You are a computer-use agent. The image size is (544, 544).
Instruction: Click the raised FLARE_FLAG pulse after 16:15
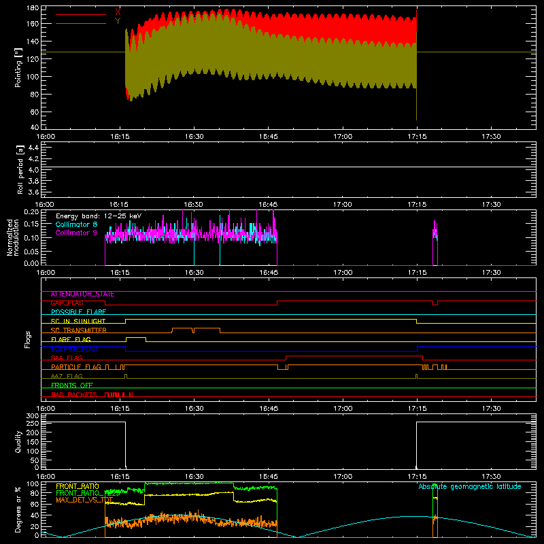(x=135, y=337)
